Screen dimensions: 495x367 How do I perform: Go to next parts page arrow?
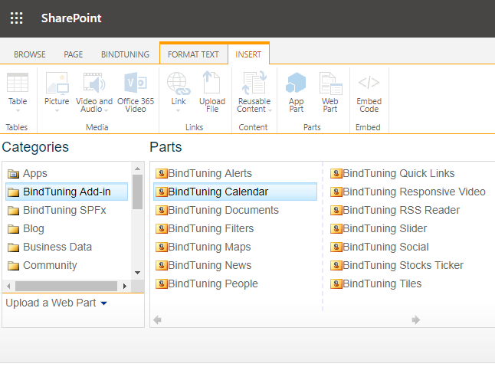click(416, 320)
